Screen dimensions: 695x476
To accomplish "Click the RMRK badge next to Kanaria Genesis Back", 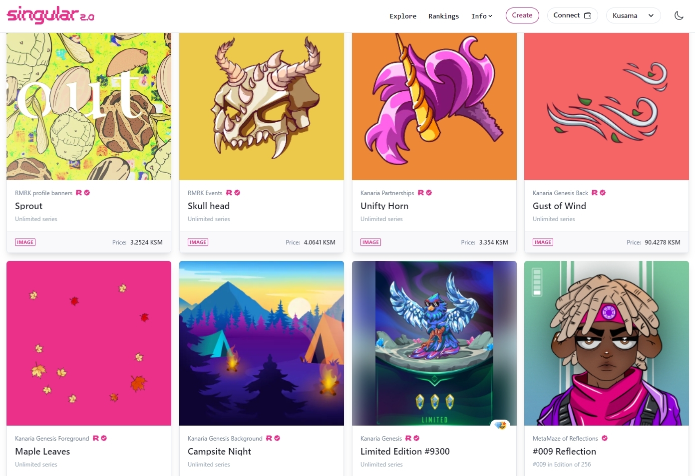I will (x=595, y=193).
